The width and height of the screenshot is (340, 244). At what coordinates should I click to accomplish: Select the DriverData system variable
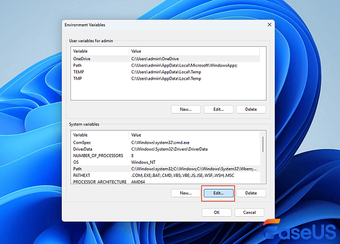point(165,149)
